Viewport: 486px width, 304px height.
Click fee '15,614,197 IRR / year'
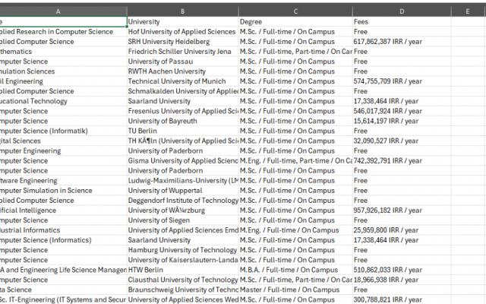402,121
